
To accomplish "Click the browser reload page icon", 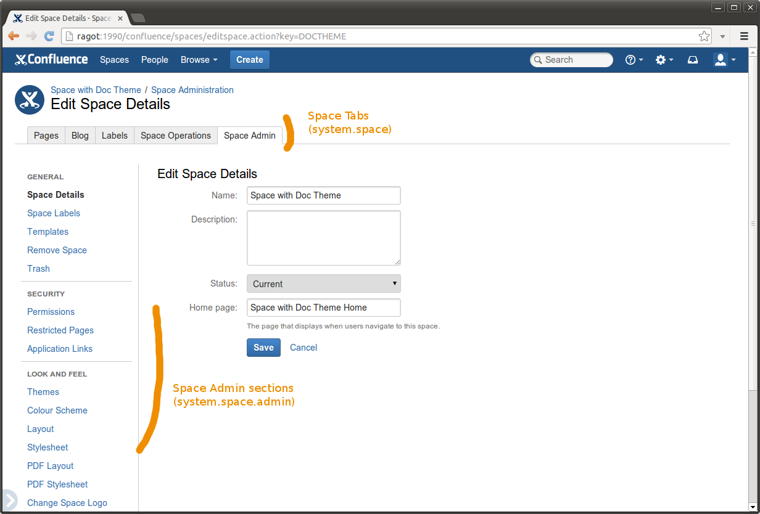I will (49, 36).
